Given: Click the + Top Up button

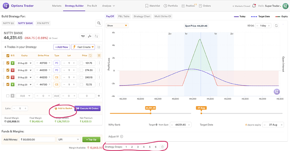Looking at the screenshot, I should [x=91, y=140].
